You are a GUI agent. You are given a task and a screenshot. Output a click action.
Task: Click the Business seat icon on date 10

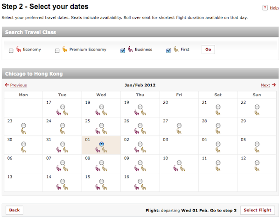click(176, 168)
